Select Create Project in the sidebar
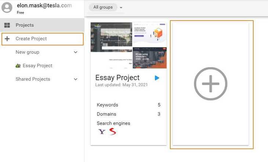The width and height of the screenshot is (268, 162). 42,39
